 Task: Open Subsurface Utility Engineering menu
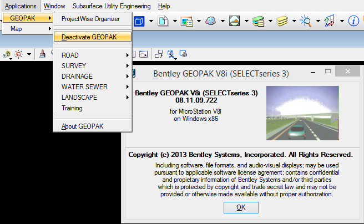112,6
